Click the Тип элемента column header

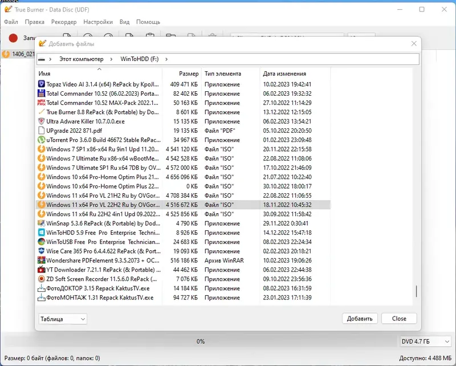231,74
